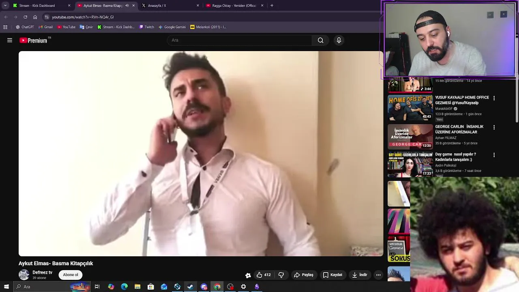Viewport: 519px width, 292px height.
Task: Download video with the İndir button
Action: coord(360,275)
